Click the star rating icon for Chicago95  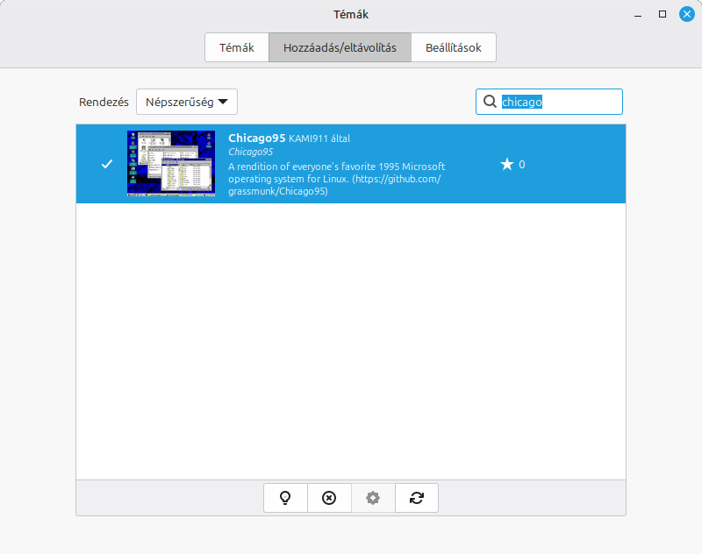[507, 165]
